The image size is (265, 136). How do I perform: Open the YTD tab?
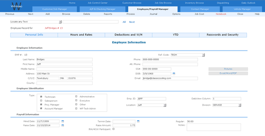click(x=176, y=35)
